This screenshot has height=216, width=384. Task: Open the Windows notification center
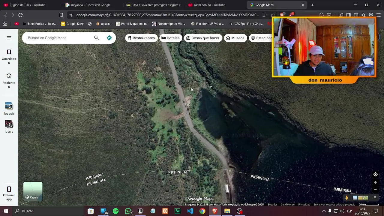click(x=376, y=211)
